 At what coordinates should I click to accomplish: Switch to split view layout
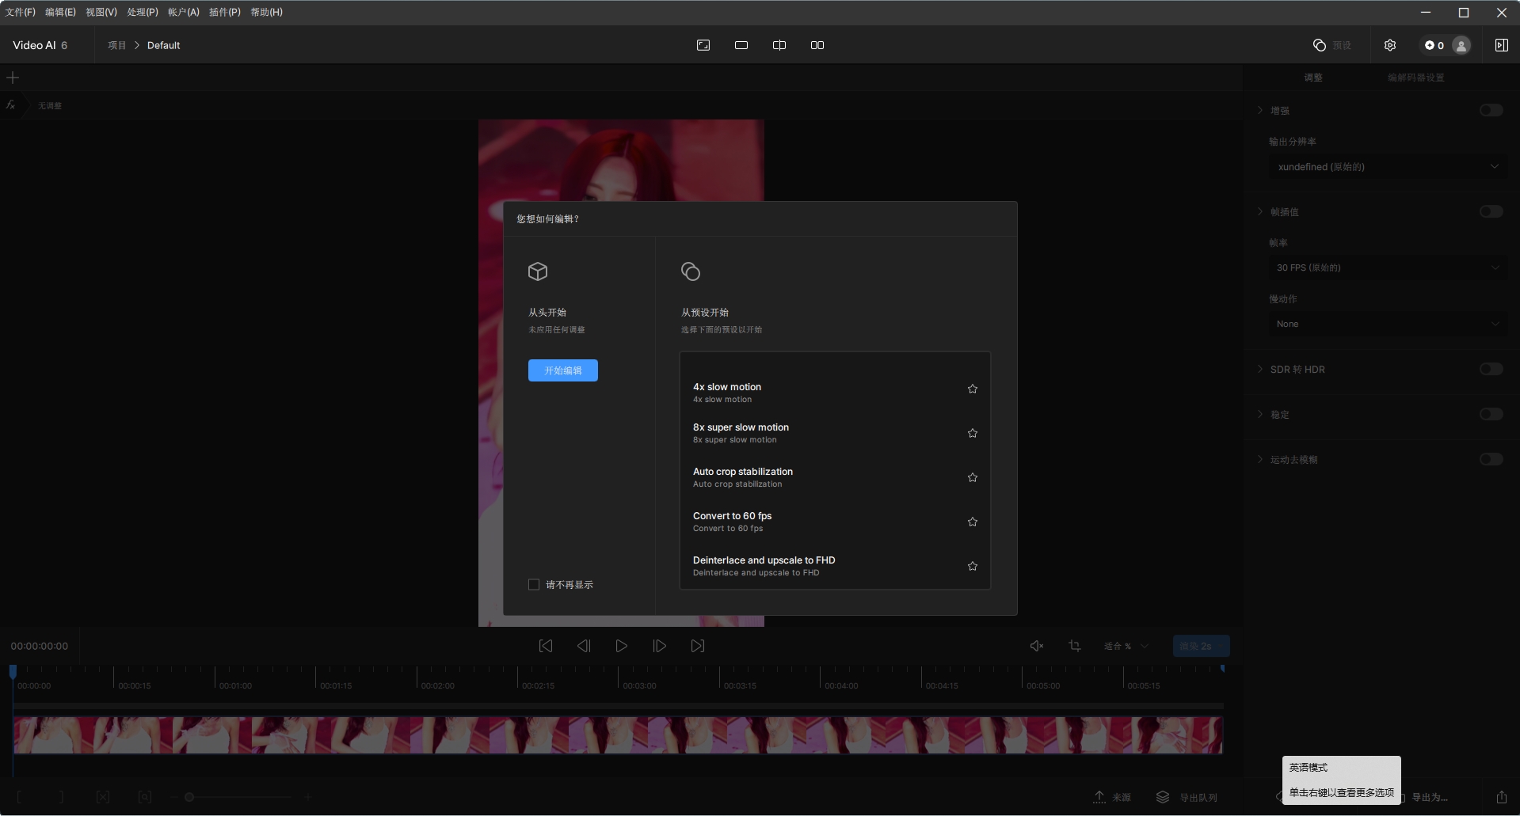coord(779,45)
